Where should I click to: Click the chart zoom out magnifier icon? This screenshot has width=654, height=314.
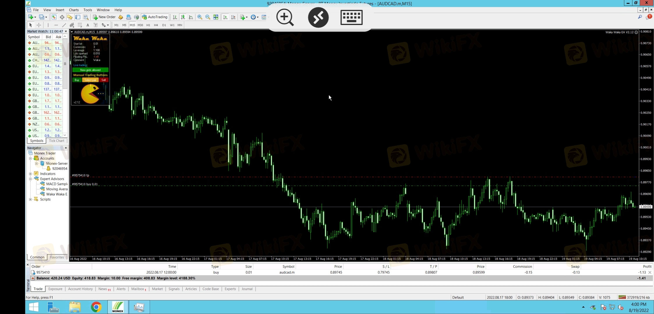coord(208,17)
